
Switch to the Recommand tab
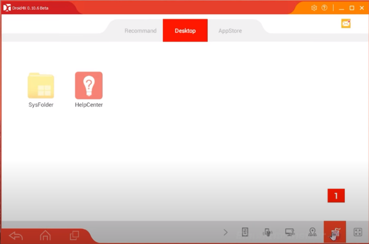140,31
